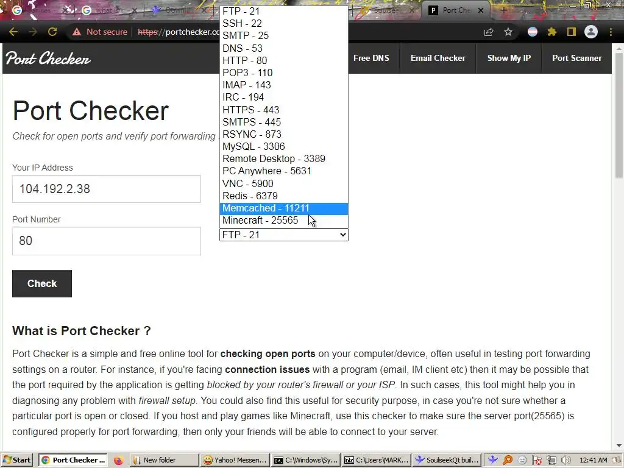The height and width of the screenshot is (468, 624).
Task: Choose PC Anywhere - 5631 option
Action: [x=284, y=171]
